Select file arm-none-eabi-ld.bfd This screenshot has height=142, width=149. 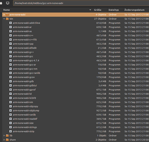24,98
